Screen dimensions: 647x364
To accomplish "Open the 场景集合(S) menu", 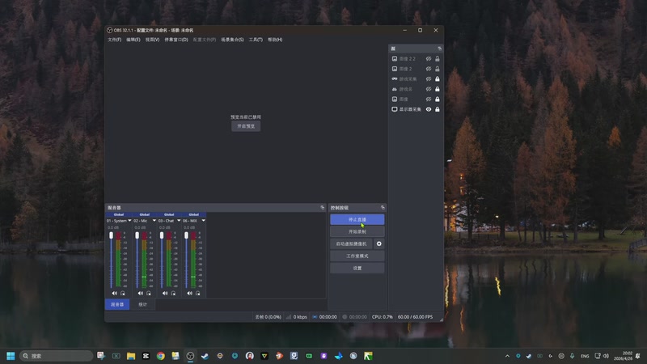I will (x=232, y=40).
